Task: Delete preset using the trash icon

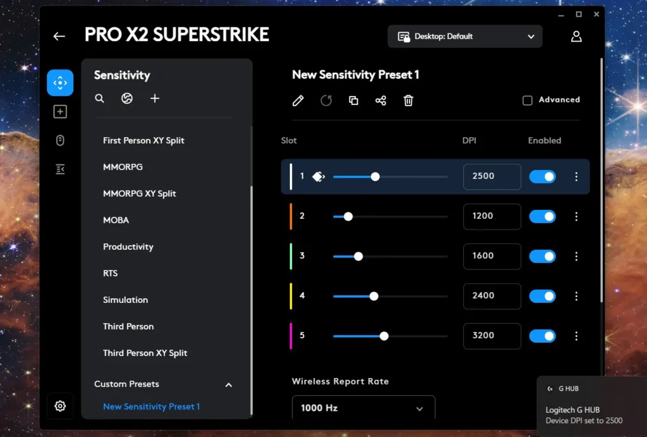Action: pyautogui.click(x=408, y=101)
